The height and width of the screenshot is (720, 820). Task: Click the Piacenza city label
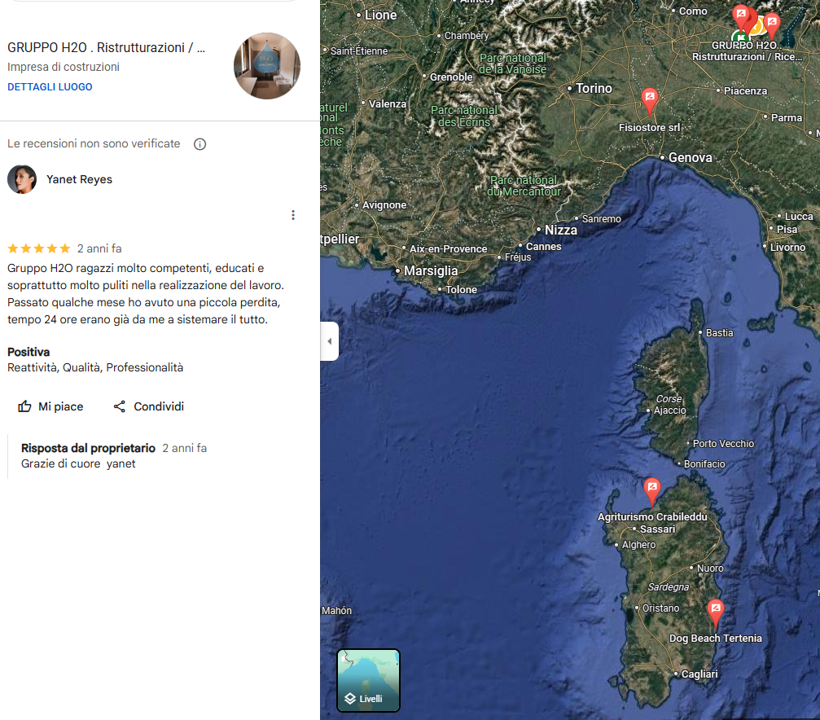pos(745,91)
